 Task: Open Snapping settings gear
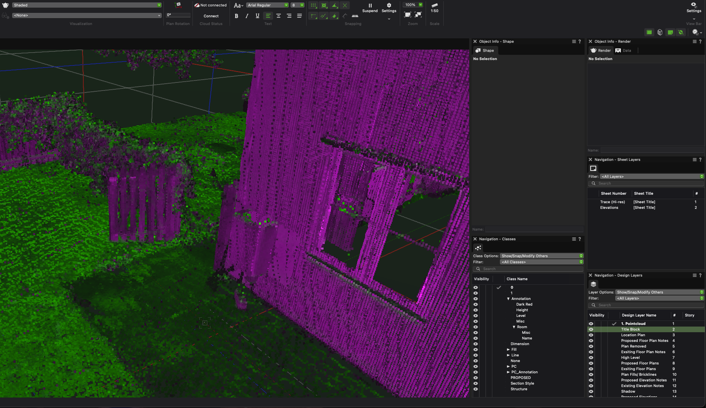[x=389, y=6]
